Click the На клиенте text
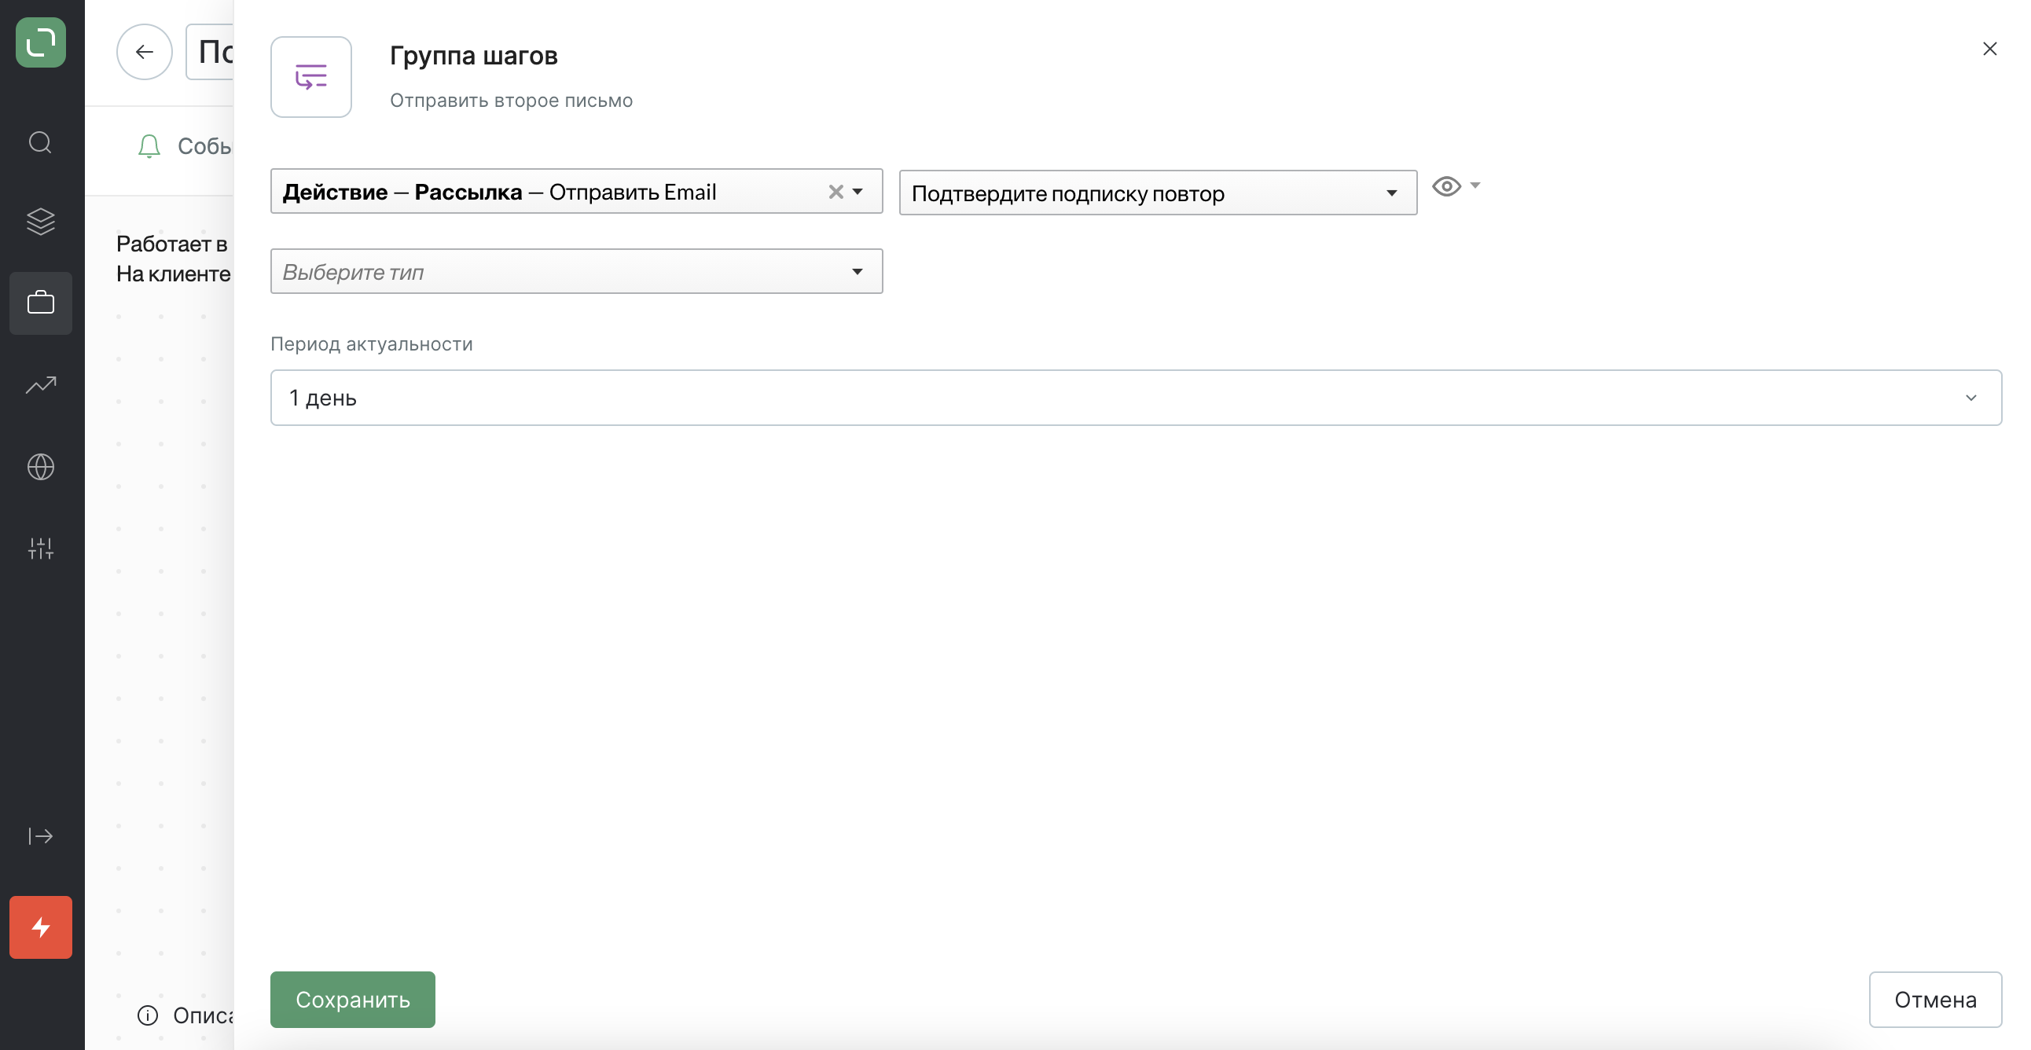Screen dimensions: 2031x1050 click(x=174, y=274)
